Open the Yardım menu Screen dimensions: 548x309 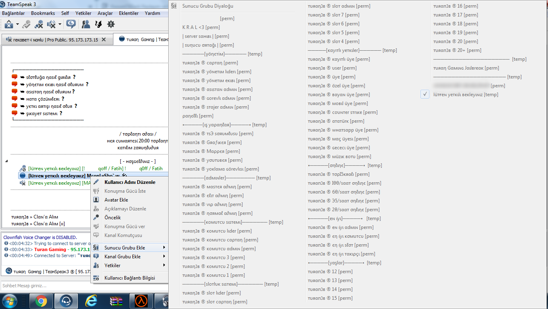click(153, 13)
